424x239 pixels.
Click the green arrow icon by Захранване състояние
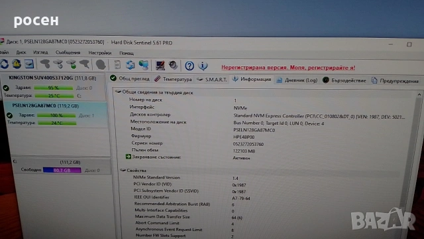click(x=128, y=157)
